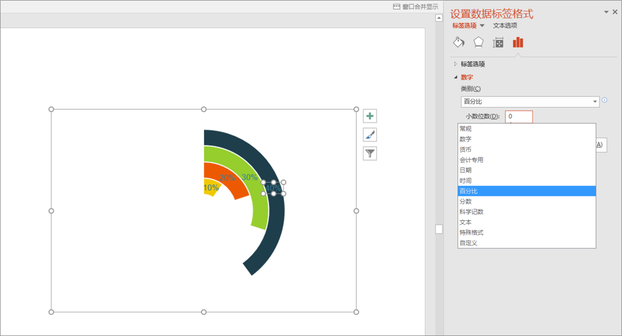Click the Chart Elements plus button
The height and width of the screenshot is (336, 622).
pos(370,116)
